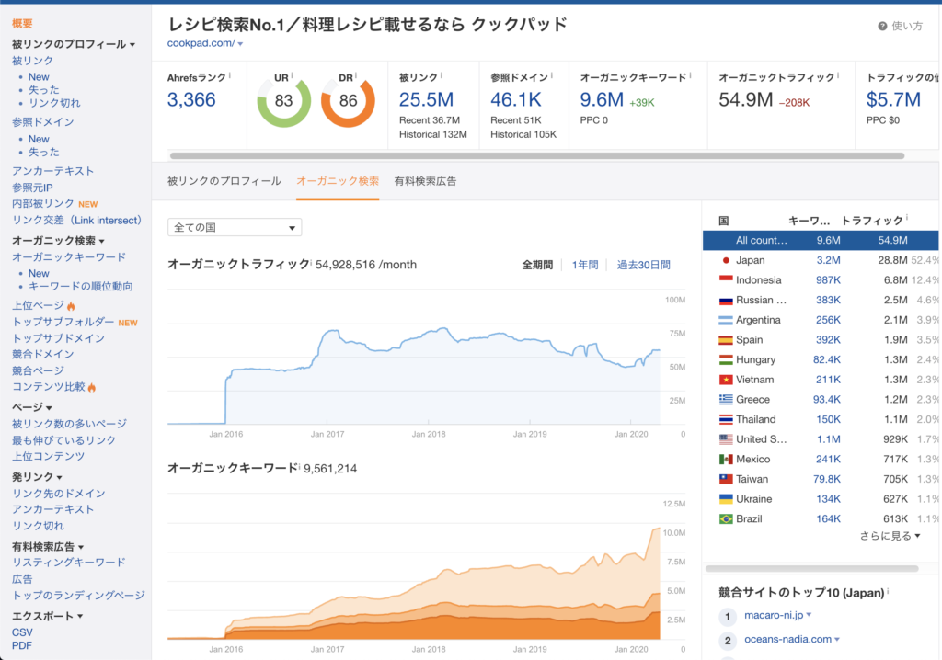Collapse the ページ sidebar section
Image resolution: width=942 pixels, height=660 pixels.
[x=50, y=408]
